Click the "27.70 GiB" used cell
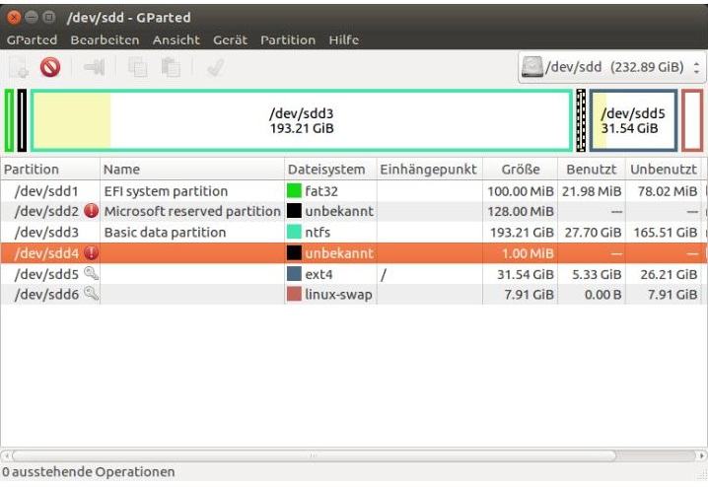 click(593, 233)
